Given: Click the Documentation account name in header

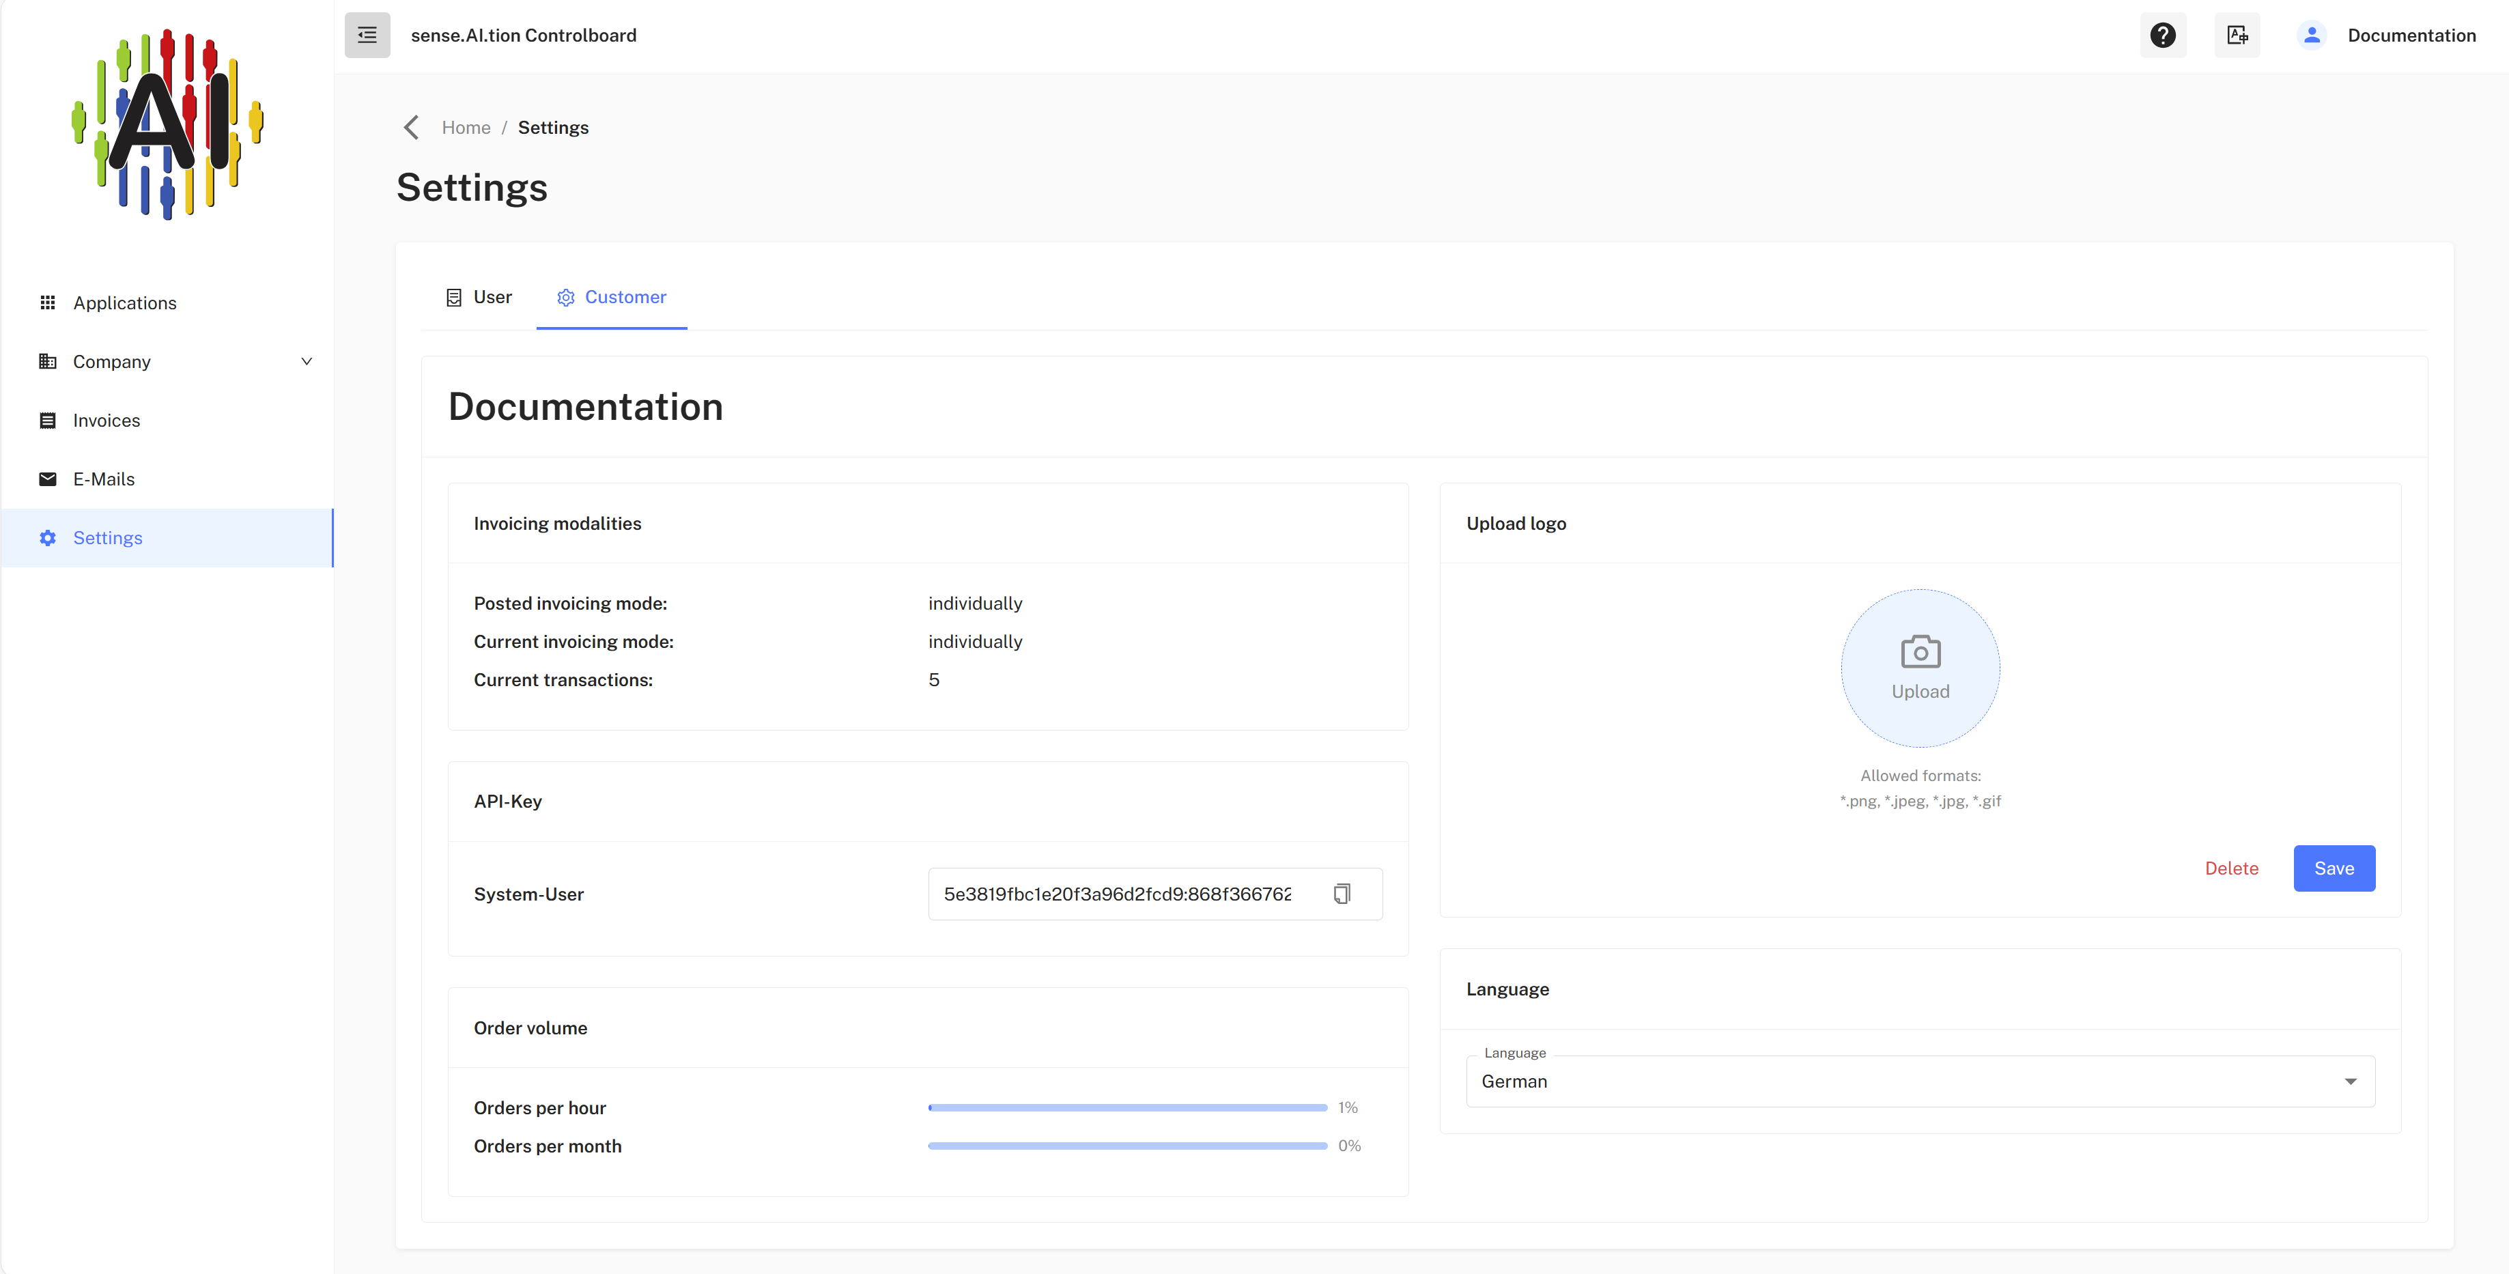Looking at the screenshot, I should [x=2411, y=35].
